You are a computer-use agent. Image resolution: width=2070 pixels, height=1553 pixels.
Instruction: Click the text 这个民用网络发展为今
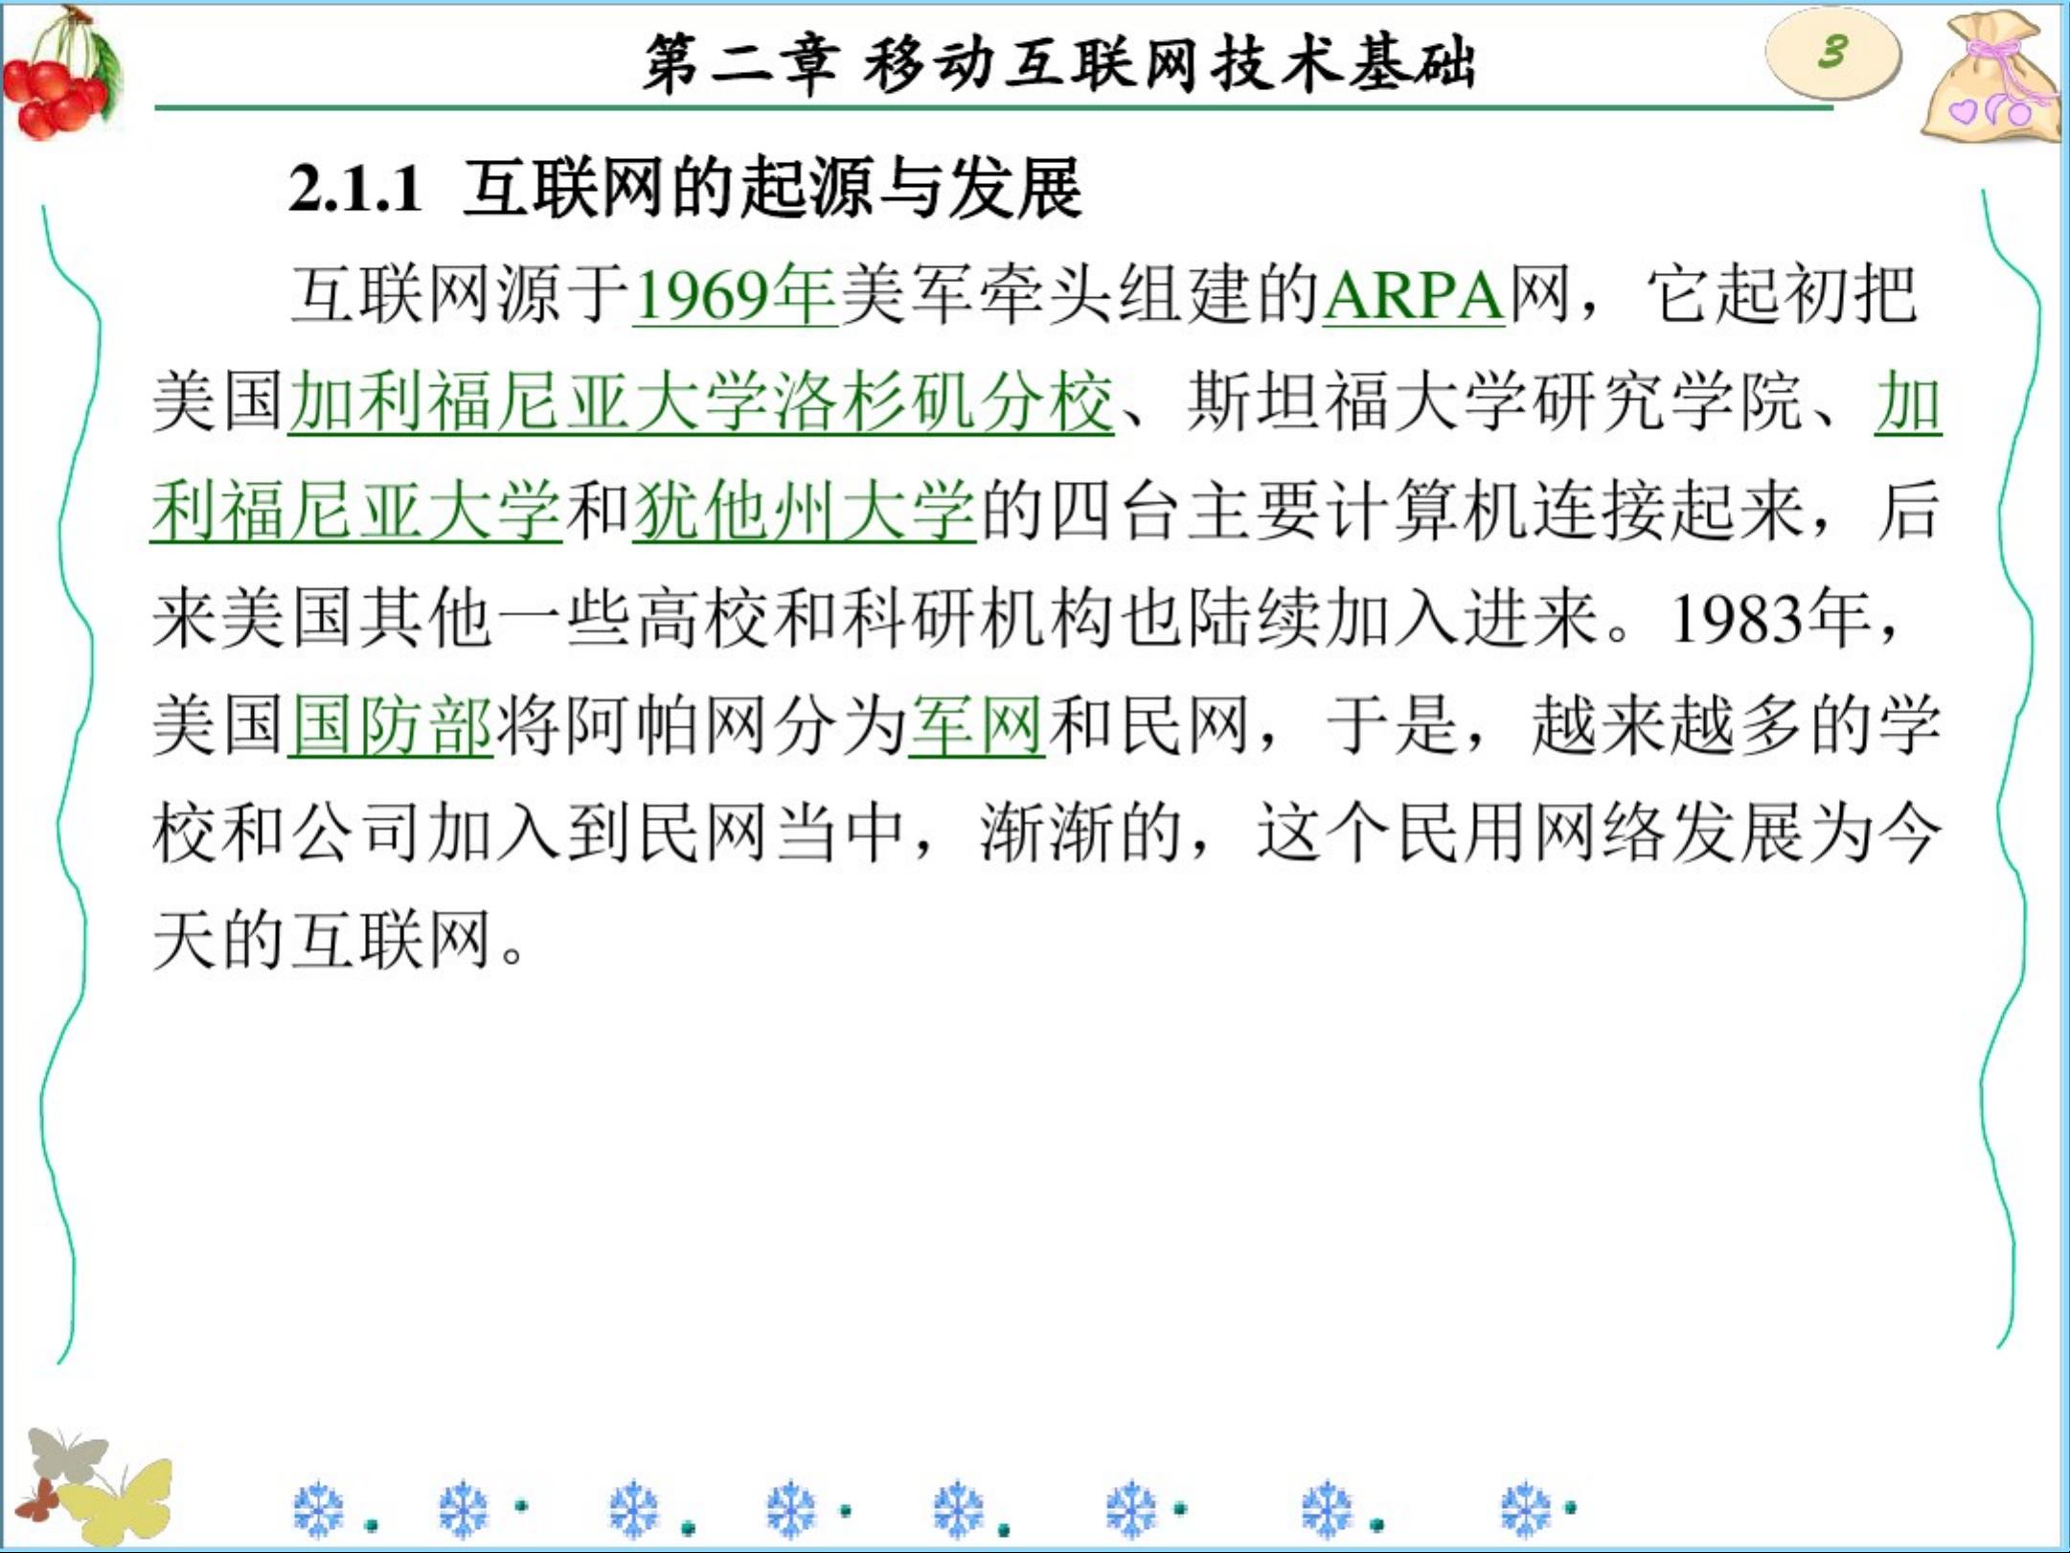tap(1599, 833)
